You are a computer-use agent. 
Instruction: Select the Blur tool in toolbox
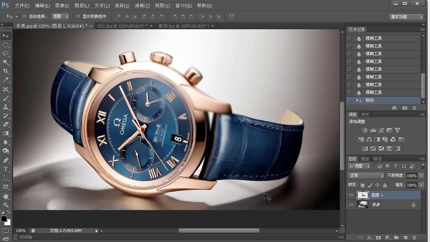6,142
